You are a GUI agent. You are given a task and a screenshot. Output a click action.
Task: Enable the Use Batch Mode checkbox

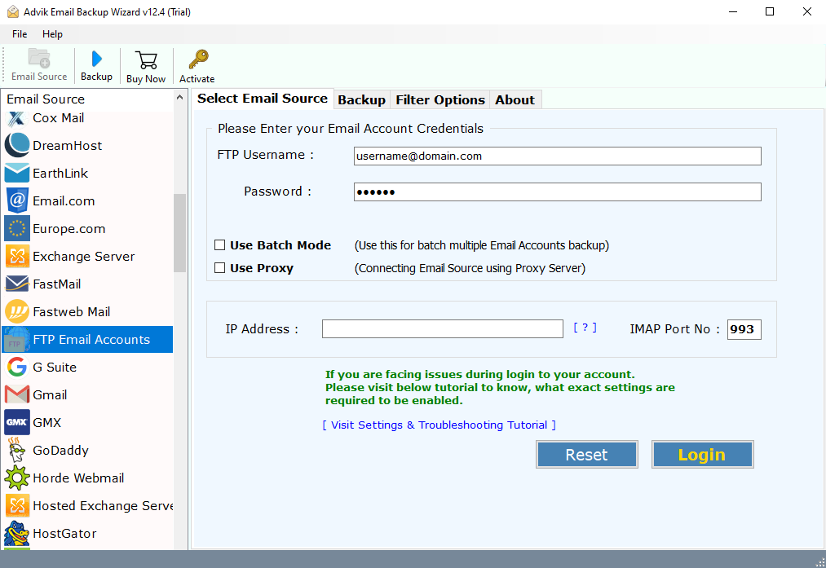219,244
